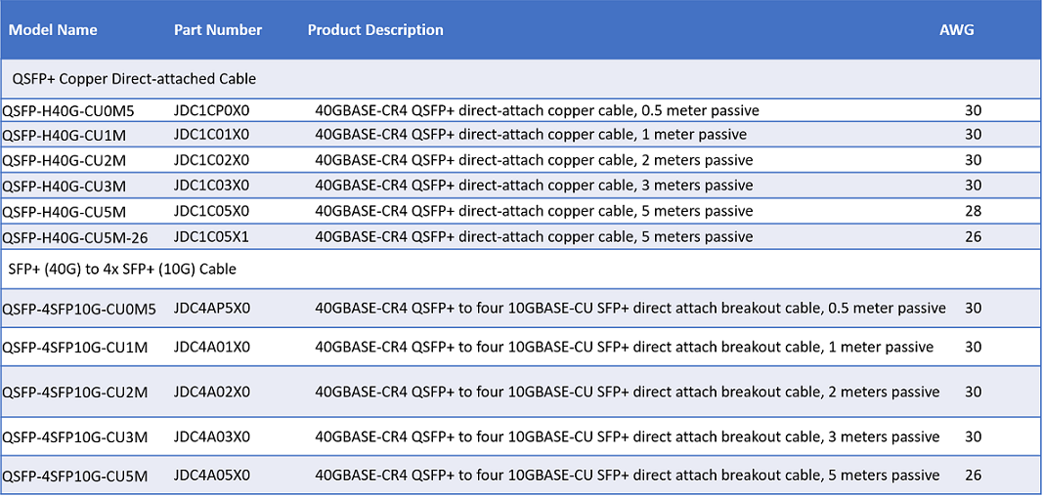This screenshot has width=1043, height=496.
Task: Click the 1 meter passive breakout cable description
Action: tap(624, 347)
